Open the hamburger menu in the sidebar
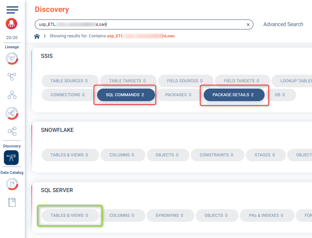 [12, 10]
